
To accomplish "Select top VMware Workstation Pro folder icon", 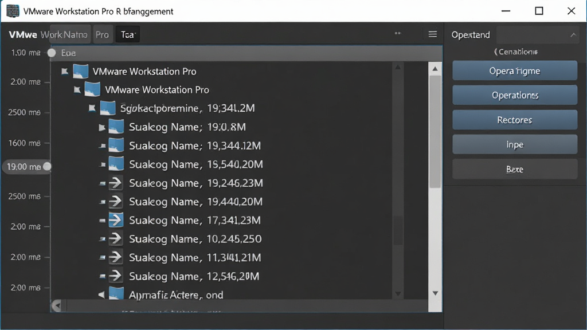I will (x=80, y=71).
